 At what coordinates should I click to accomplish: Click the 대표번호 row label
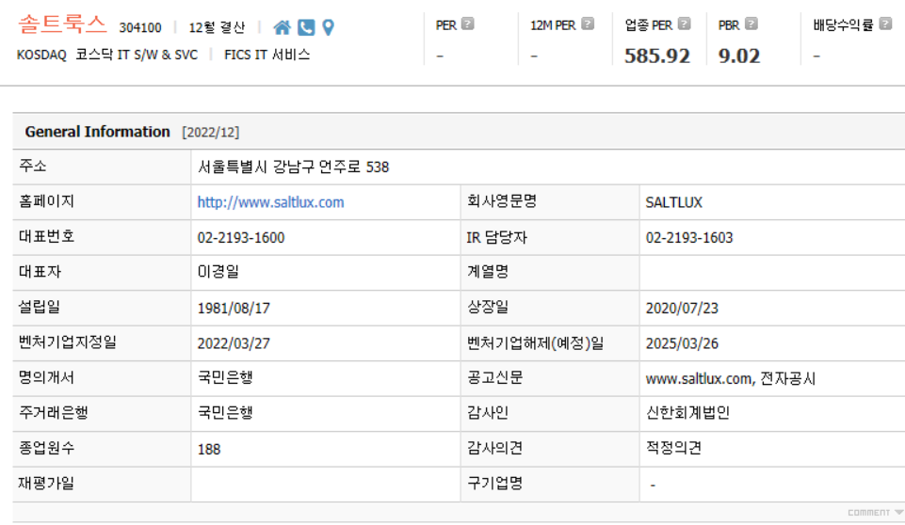(x=46, y=236)
